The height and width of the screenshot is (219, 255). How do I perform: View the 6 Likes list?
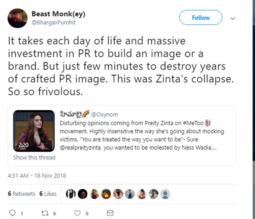coord(48,194)
